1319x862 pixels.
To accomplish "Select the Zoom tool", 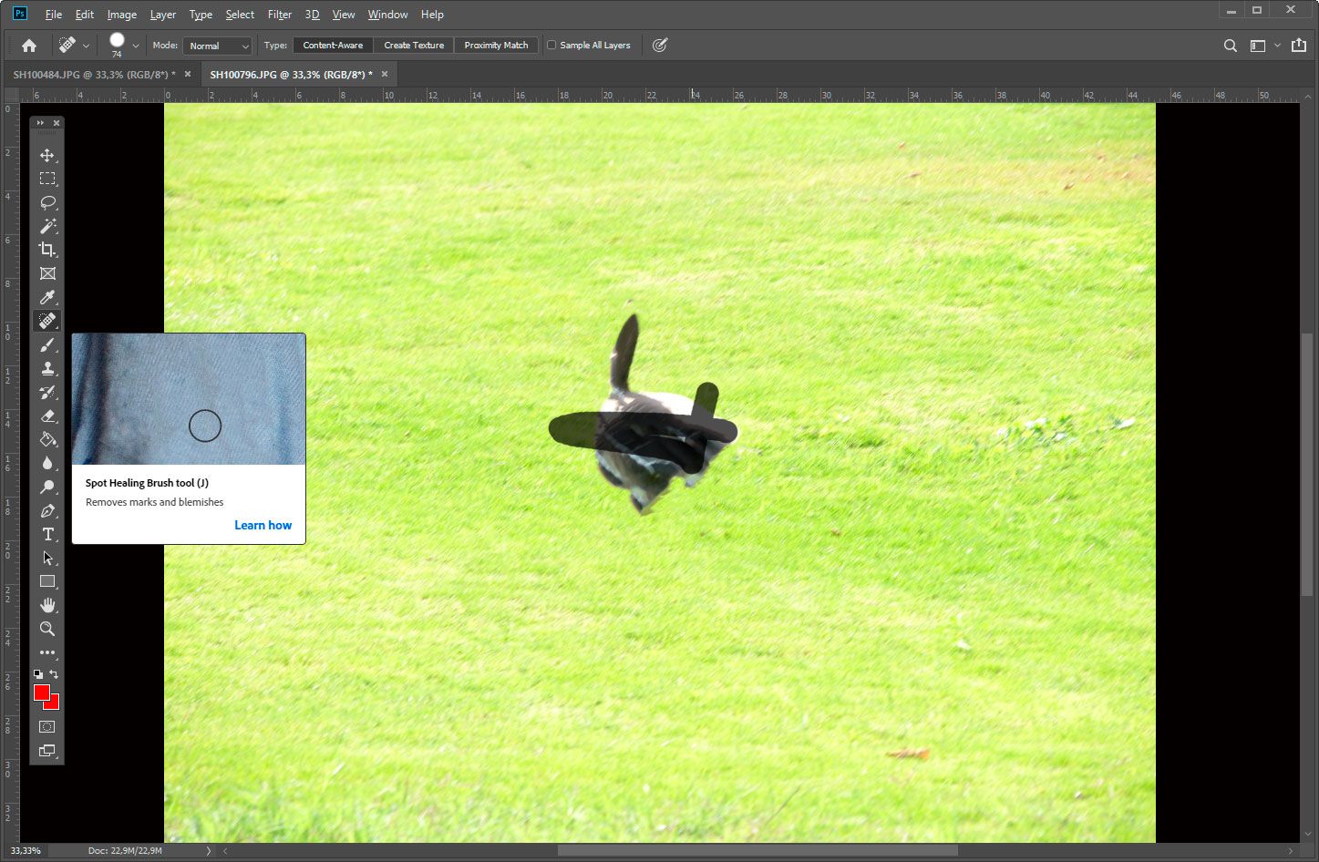I will (x=47, y=629).
